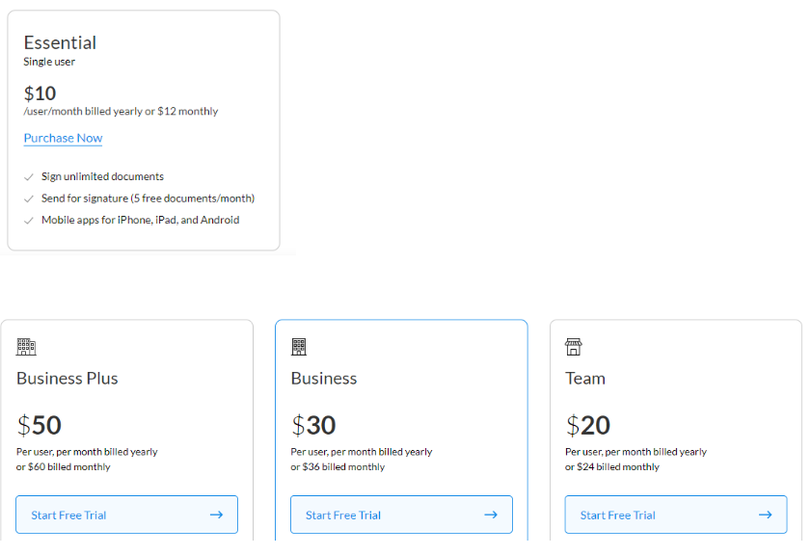Click arrow icon in Team trial button

pyautogui.click(x=765, y=515)
